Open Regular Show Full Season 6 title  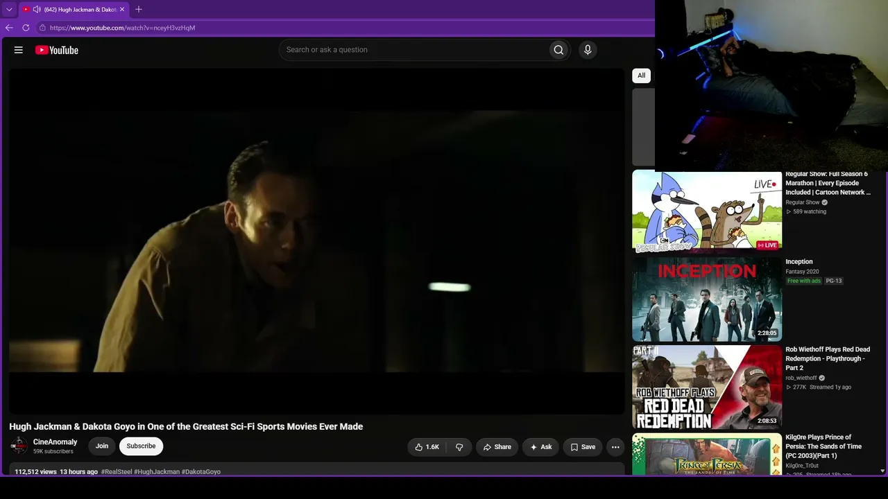point(828,183)
